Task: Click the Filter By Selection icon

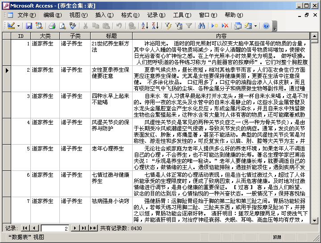Action: click(168, 26)
